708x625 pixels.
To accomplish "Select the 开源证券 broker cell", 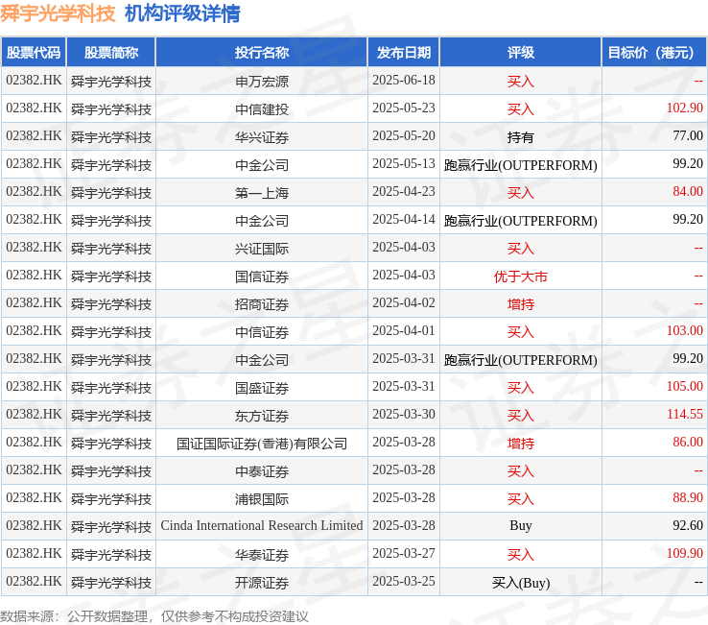I will coord(262,583).
